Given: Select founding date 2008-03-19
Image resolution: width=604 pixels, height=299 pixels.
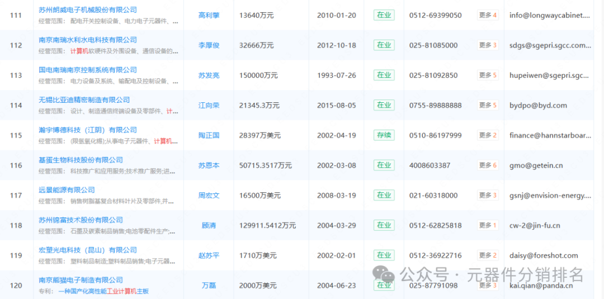Looking at the screenshot, I should tap(337, 196).
